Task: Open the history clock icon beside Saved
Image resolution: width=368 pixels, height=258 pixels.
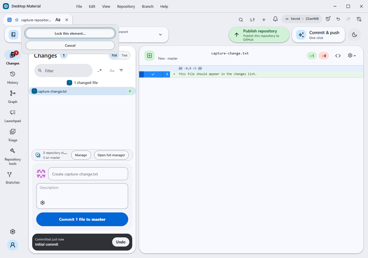Action: tap(328, 19)
